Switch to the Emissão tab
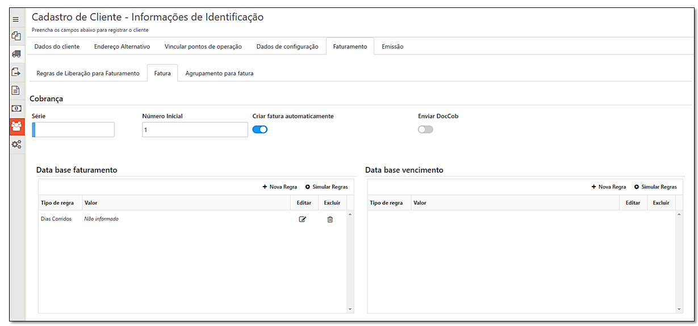The height and width of the screenshot is (326, 698). click(392, 46)
